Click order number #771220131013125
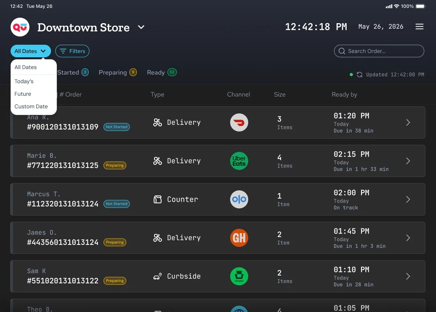The height and width of the screenshot is (312, 436). pyautogui.click(x=63, y=165)
